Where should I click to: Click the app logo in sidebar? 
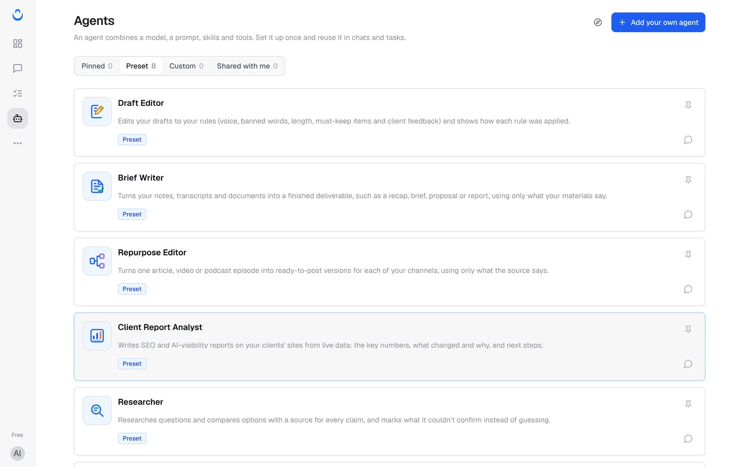(18, 15)
